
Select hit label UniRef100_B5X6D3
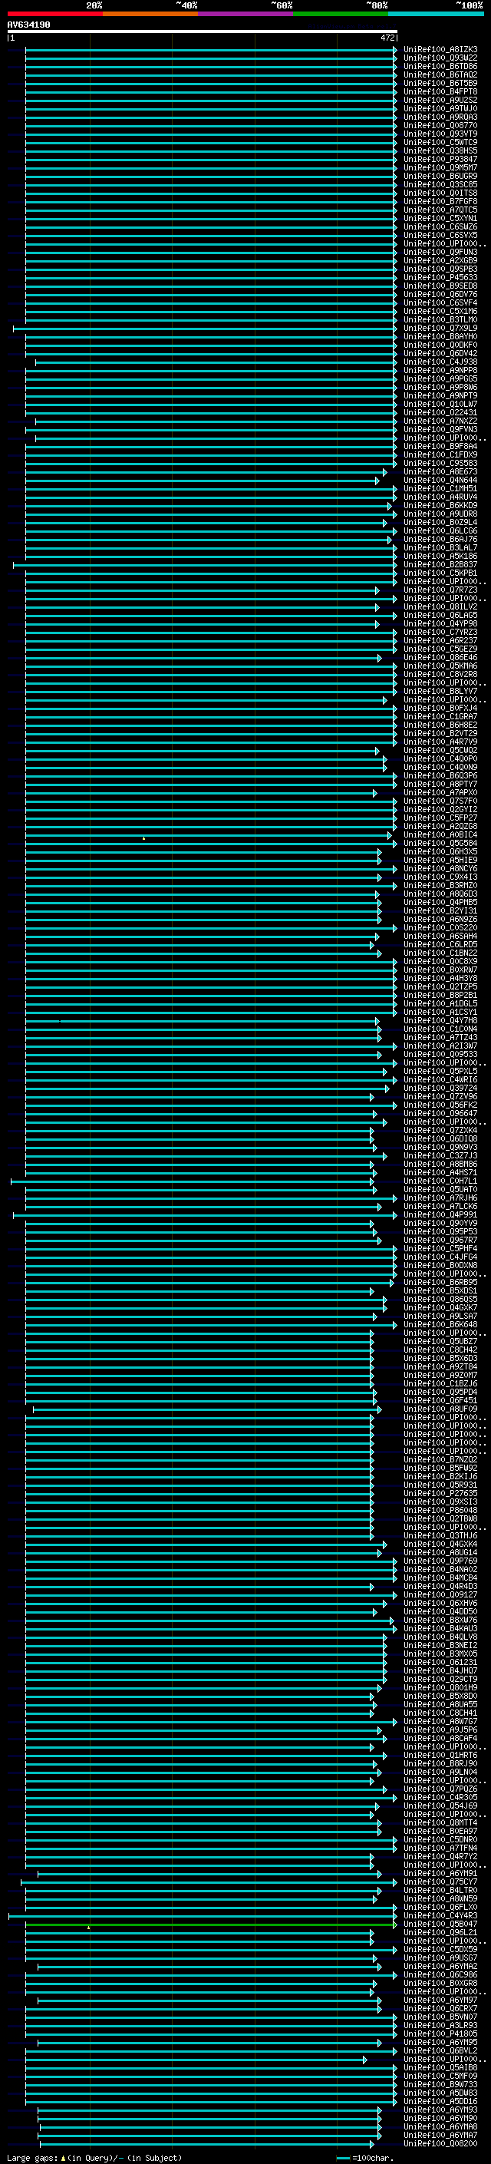tap(440, 1359)
